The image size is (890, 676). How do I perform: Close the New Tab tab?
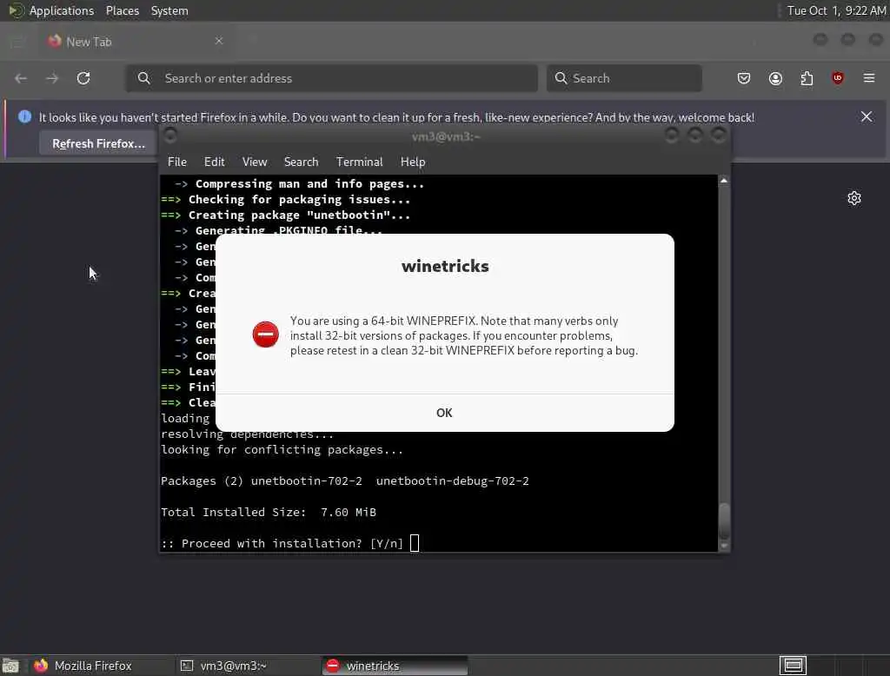point(219,41)
